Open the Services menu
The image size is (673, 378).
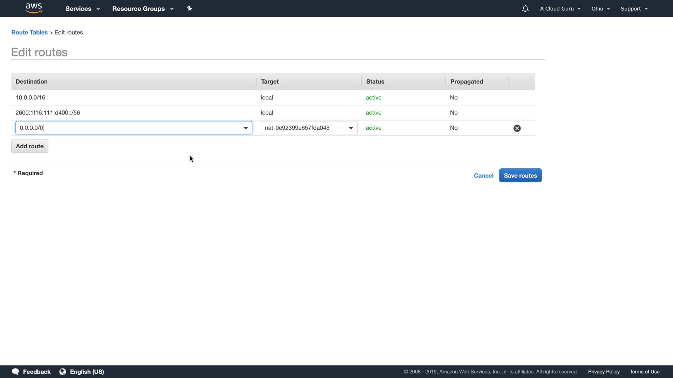click(x=83, y=9)
